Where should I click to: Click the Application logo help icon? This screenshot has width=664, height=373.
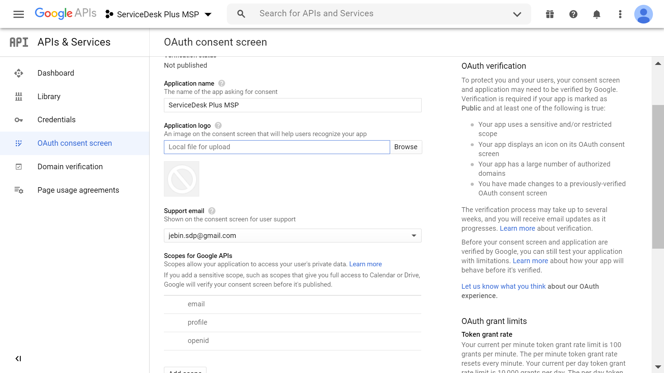pyautogui.click(x=218, y=125)
